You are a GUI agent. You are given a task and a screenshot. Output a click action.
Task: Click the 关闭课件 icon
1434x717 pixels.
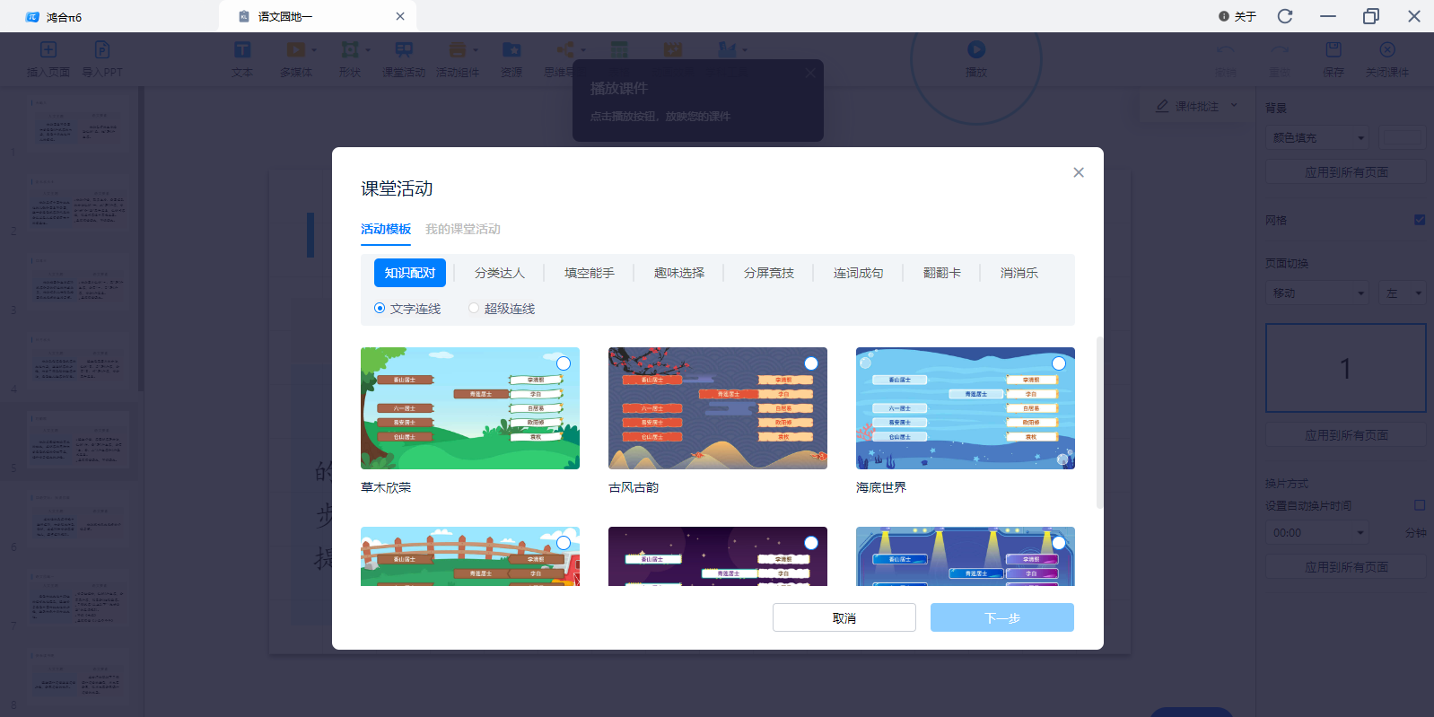coord(1387,50)
